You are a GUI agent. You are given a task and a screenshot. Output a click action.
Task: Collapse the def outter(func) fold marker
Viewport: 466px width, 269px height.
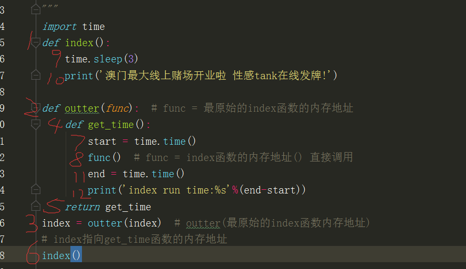pos(35,107)
